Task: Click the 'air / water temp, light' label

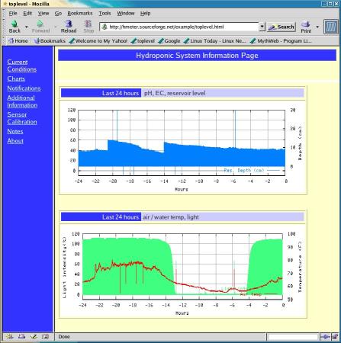Action: 171,217
